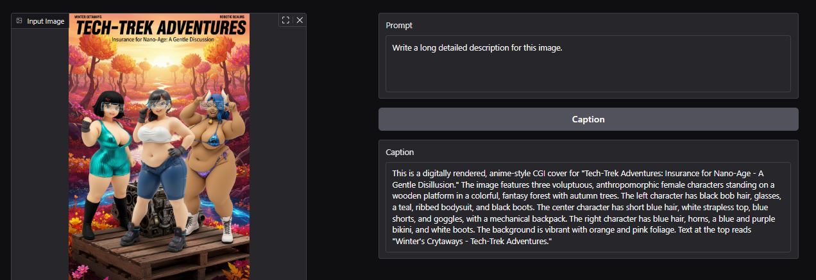
Task: Click the word "Write" in the prompt
Action: [x=403, y=47]
